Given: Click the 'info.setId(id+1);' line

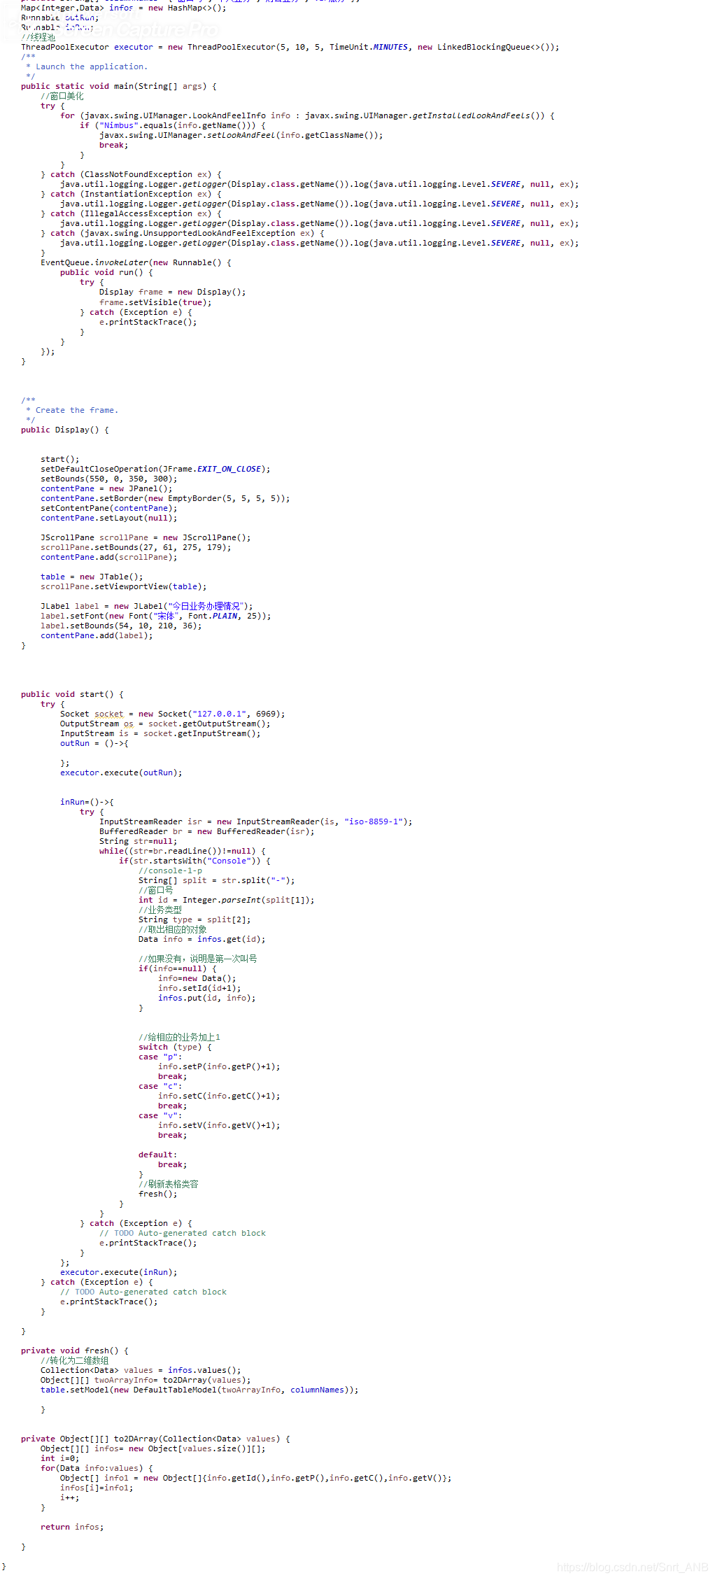Looking at the screenshot, I should (199, 988).
